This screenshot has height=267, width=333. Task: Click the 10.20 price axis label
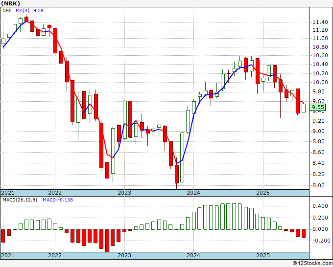[320, 73]
